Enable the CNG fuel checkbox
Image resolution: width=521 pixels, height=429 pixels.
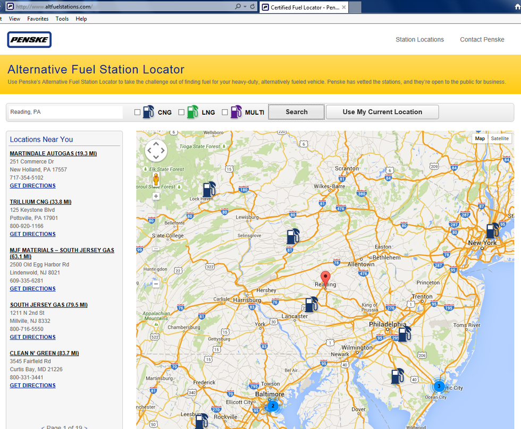click(x=138, y=112)
